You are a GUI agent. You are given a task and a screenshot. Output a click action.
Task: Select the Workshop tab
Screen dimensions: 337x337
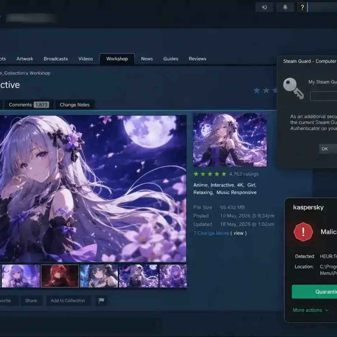117,59
